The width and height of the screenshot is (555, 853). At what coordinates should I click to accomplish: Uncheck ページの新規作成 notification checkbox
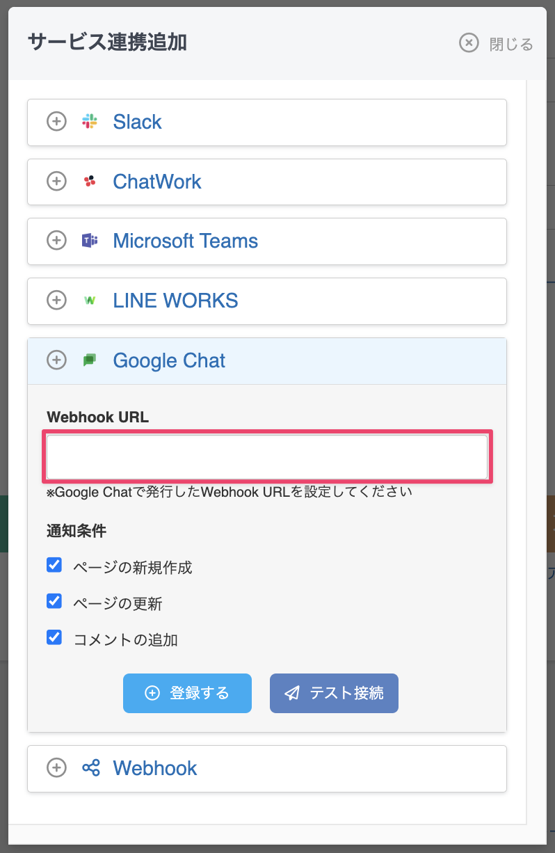coord(54,564)
